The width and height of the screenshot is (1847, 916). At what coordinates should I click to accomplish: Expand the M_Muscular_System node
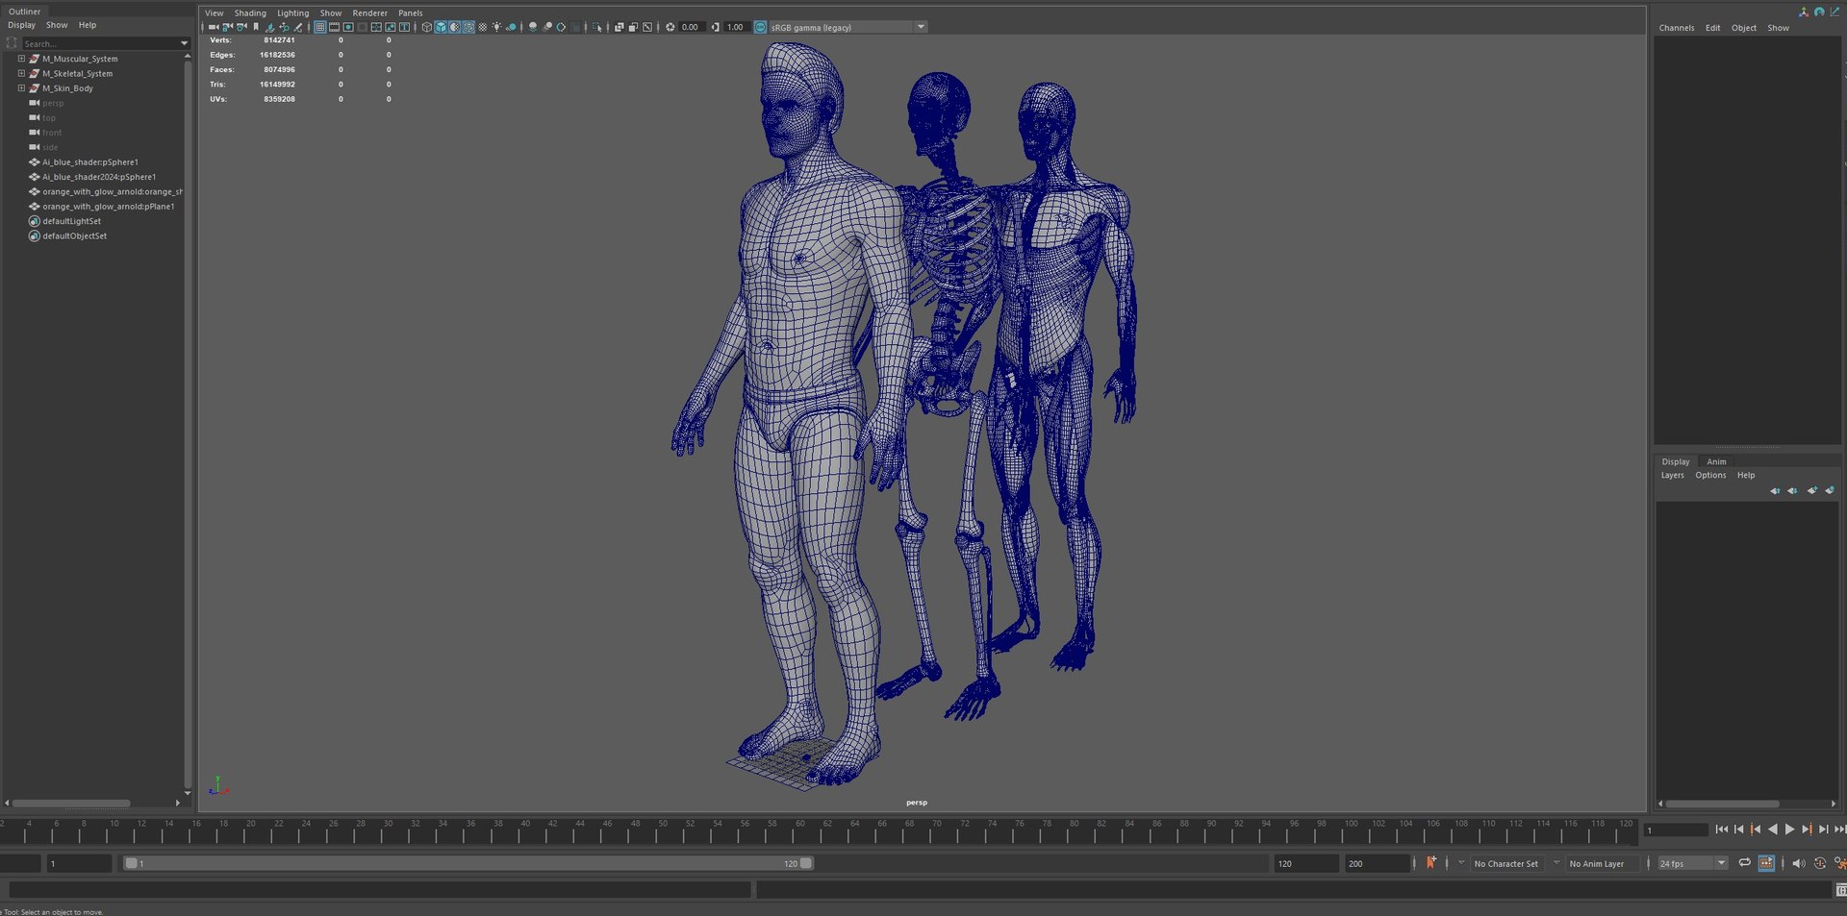click(x=21, y=59)
